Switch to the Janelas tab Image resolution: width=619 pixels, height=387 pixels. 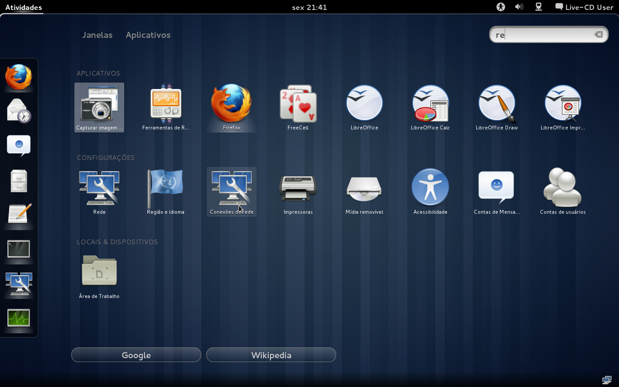pos(98,35)
